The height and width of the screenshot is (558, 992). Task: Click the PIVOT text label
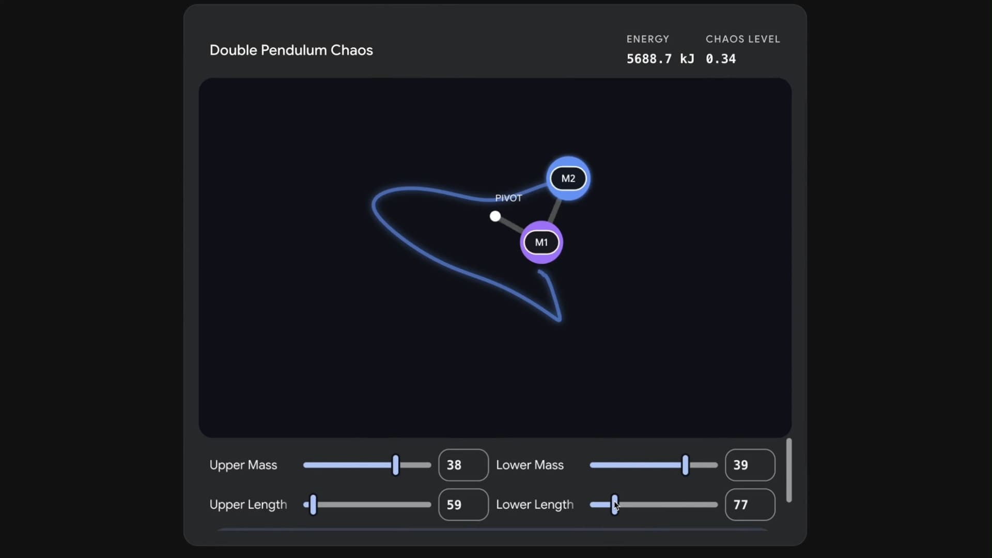(x=508, y=198)
